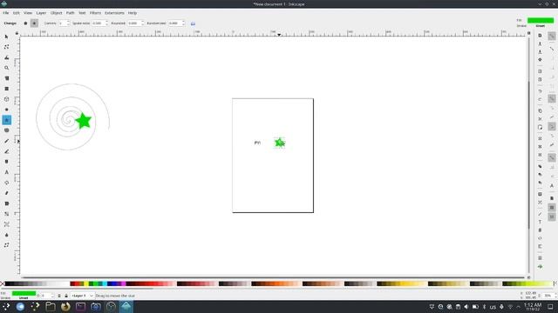Select the Tweak tool
Viewport: 558px width, 313px height.
pyautogui.click(x=6, y=57)
